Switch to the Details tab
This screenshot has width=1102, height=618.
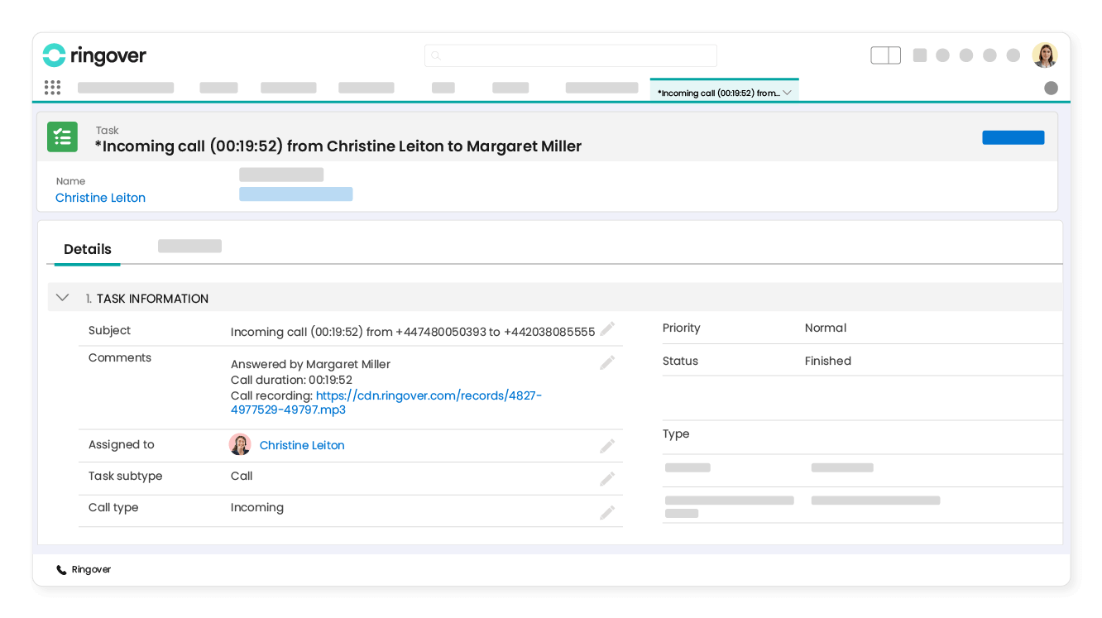point(87,249)
